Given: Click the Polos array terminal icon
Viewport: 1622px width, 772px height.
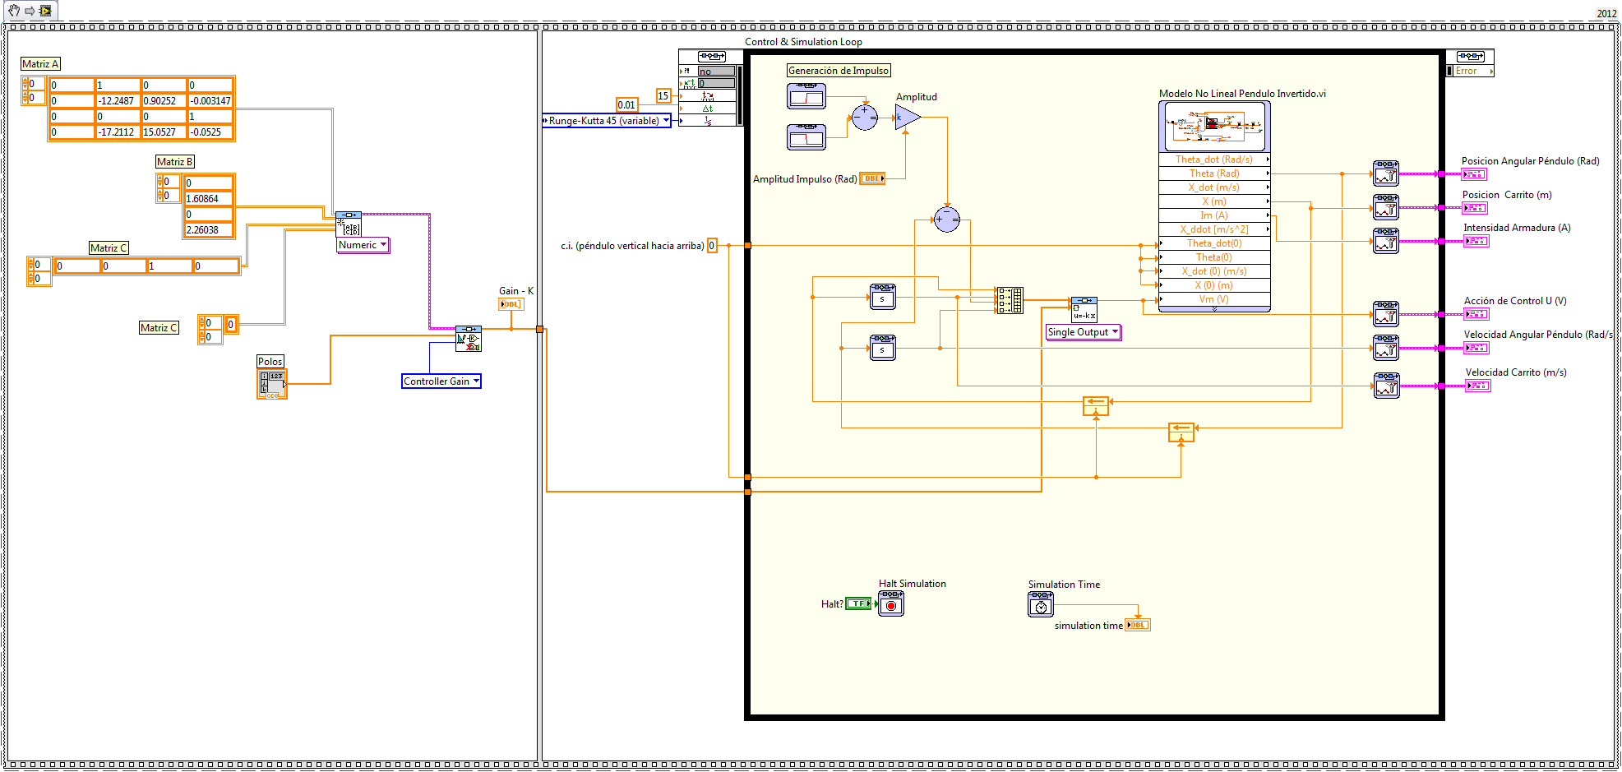Looking at the screenshot, I should (272, 384).
